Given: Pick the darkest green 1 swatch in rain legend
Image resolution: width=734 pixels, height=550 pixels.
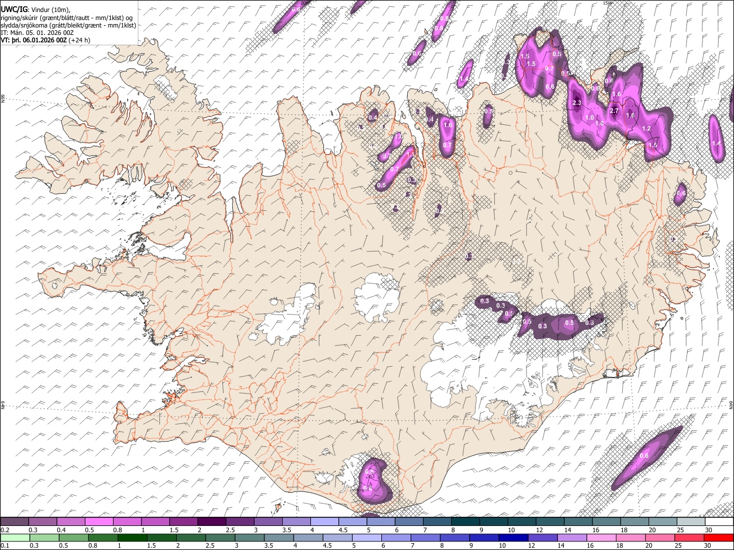Looking at the screenshot, I should point(132,537).
